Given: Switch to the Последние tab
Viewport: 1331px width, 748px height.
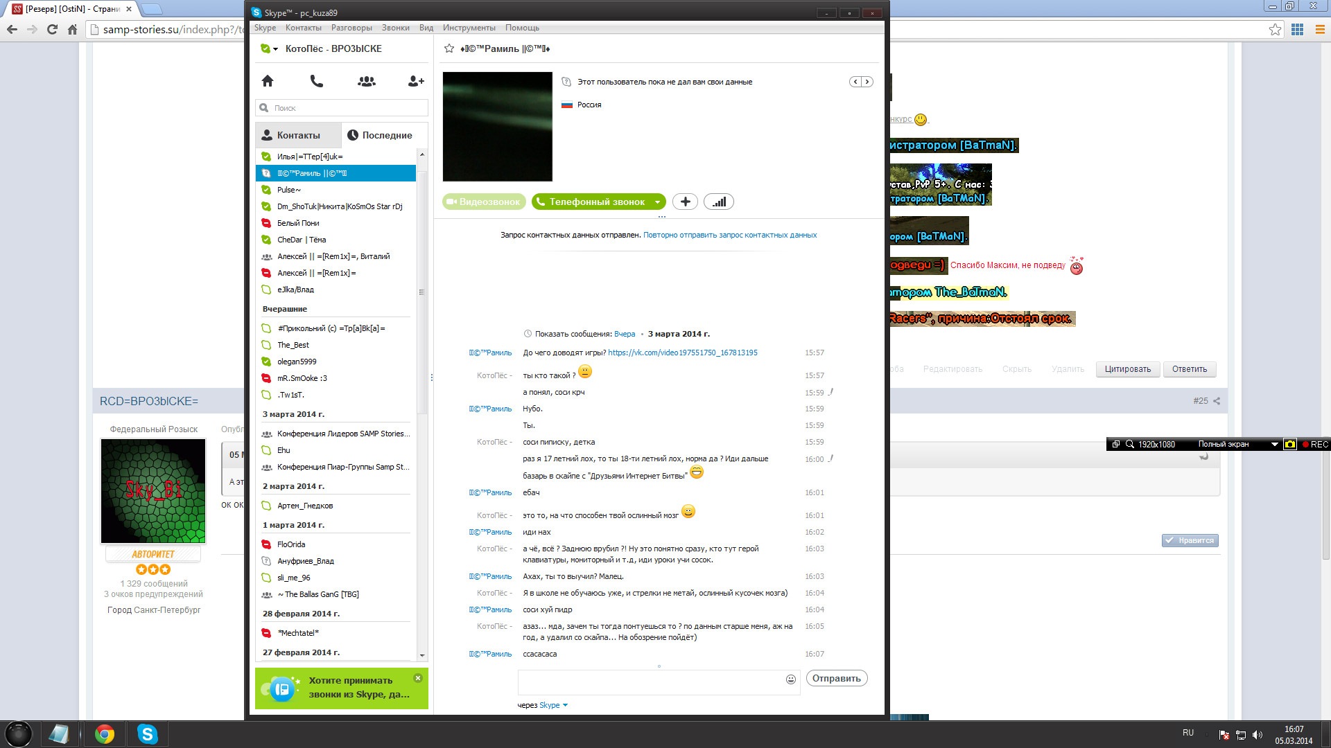Looking at the screenshot, I should click(385, 135).
